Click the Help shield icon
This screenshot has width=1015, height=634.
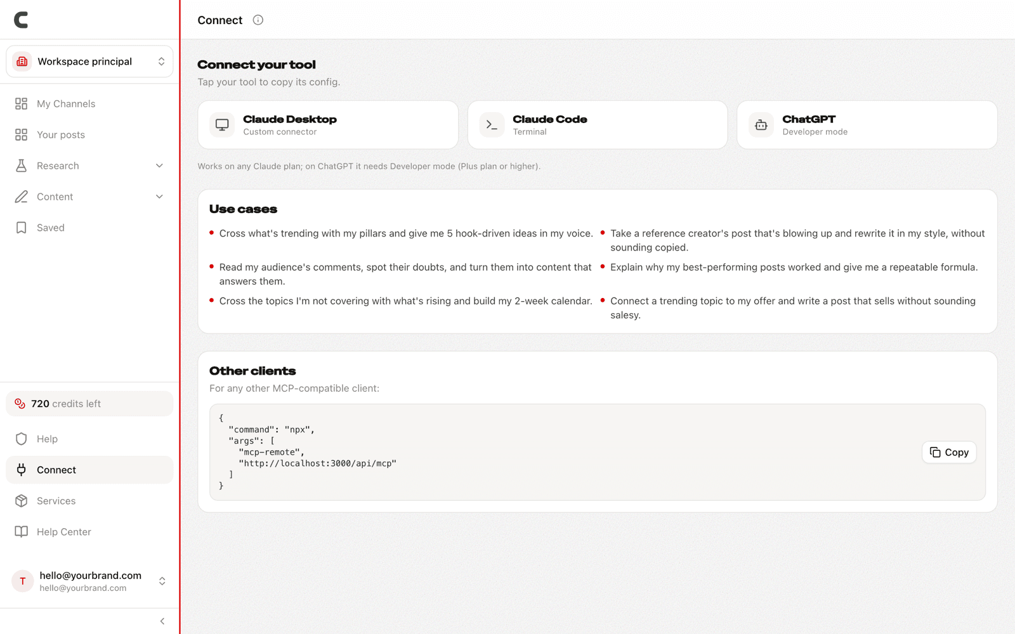point(22,439)
